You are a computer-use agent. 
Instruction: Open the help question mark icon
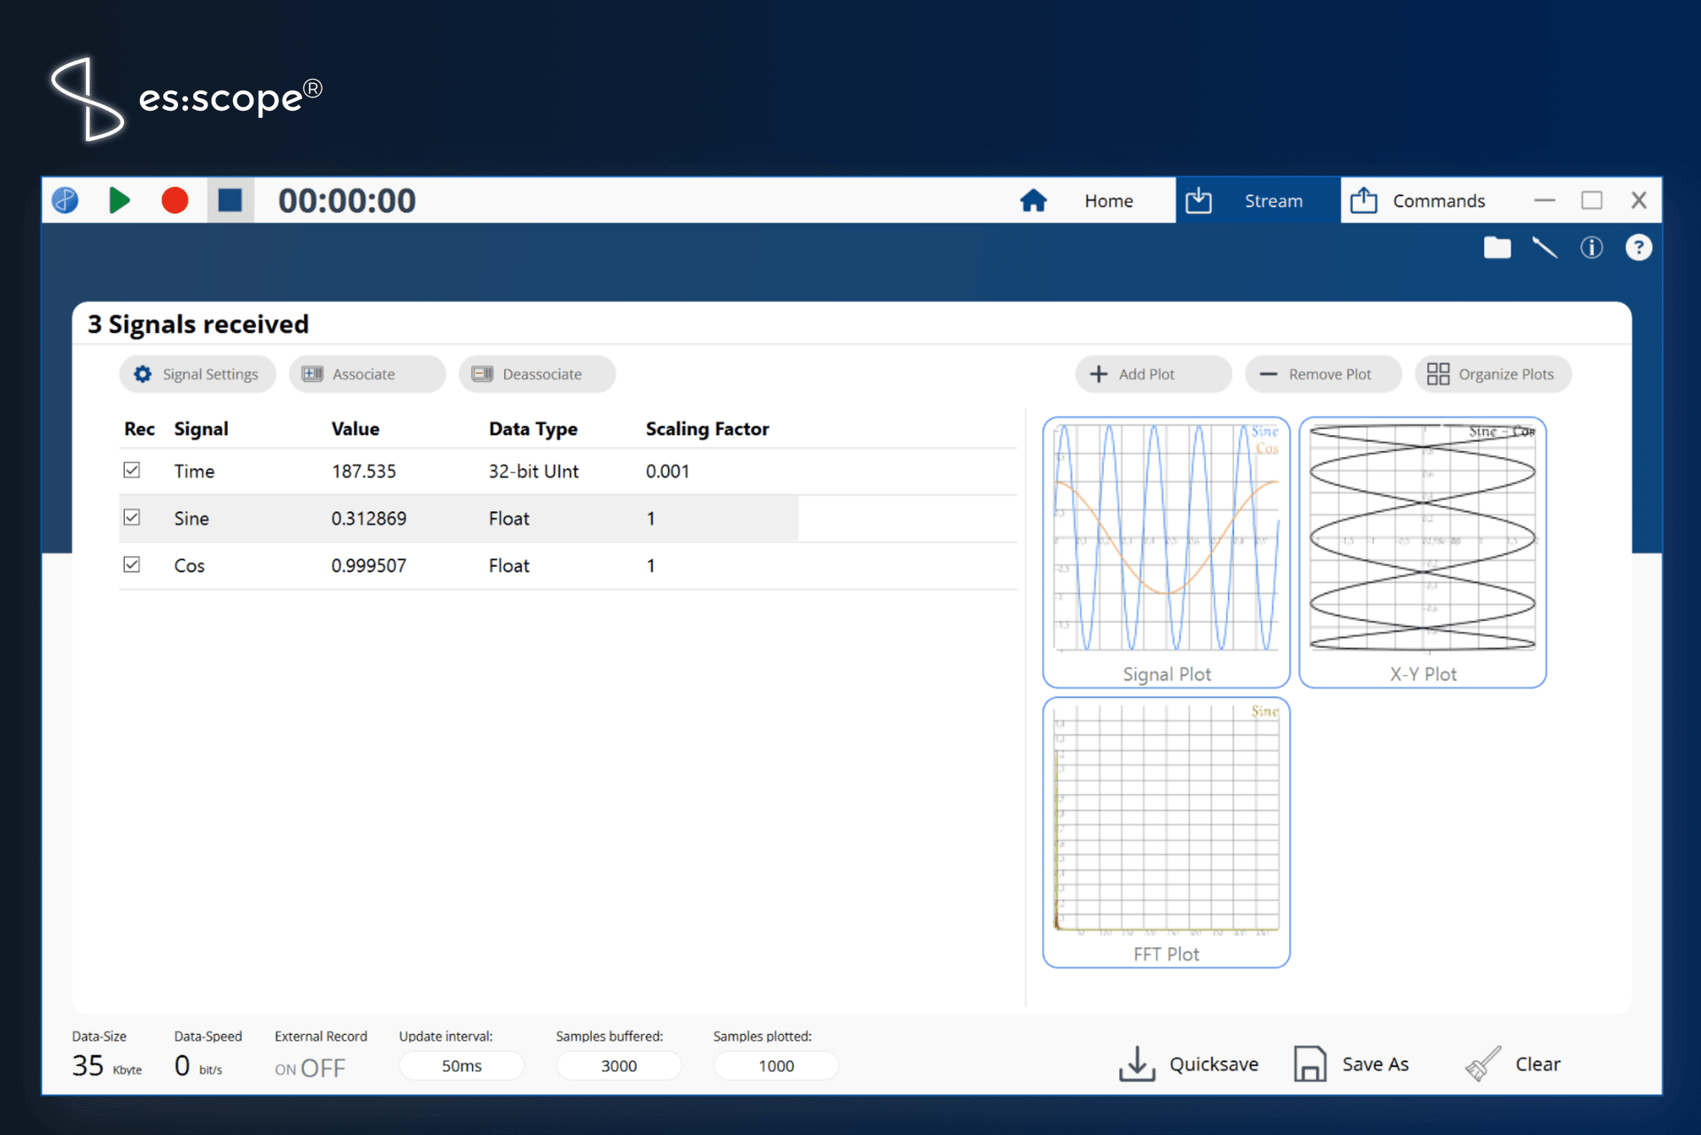[x=1638, y=248]
